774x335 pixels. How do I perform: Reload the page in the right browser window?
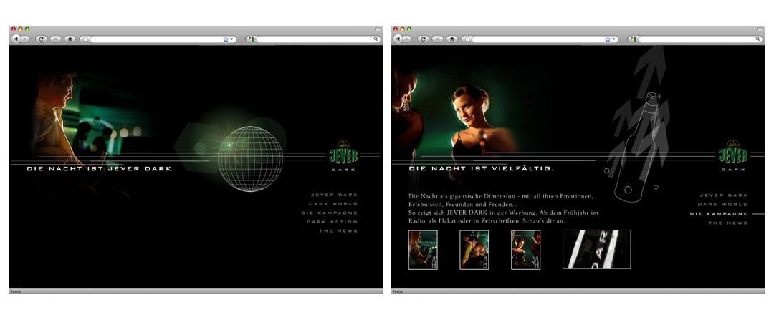pos(424,39)
